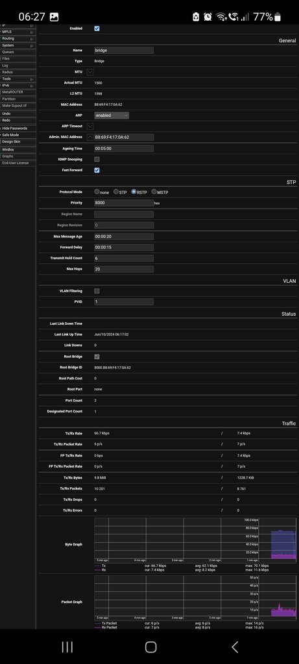Enable VLAN Filtering checkbox
Image resolution: width=299 pixels, height=664 pixels.
tap(97, 291)
